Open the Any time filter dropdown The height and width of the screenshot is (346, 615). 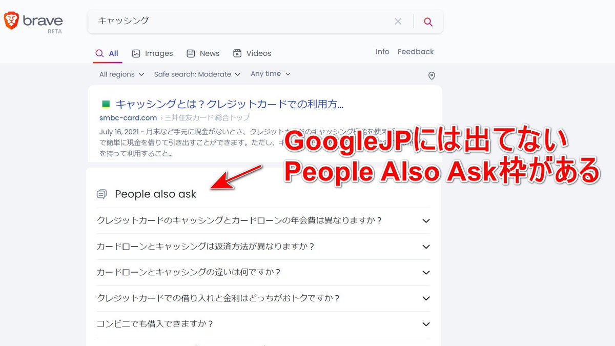coord(271,74)
